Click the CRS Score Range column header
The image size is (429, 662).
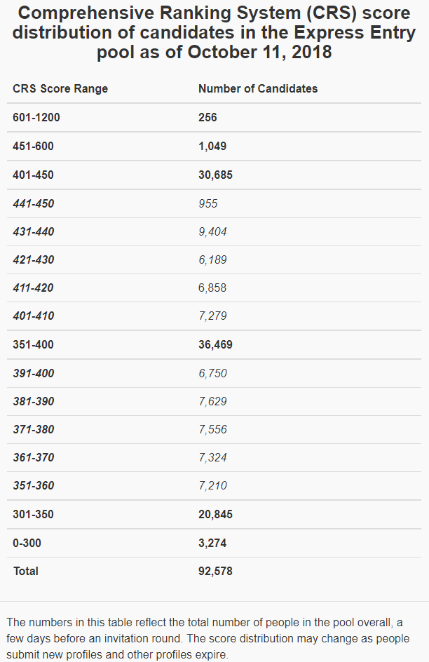click(x=60, y=89)
